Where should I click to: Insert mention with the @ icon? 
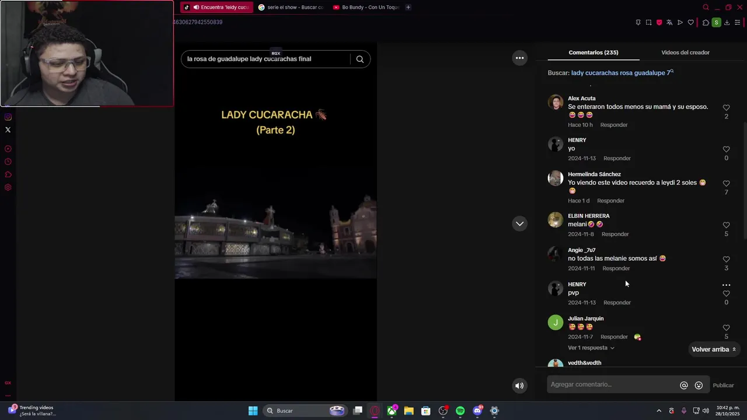click(684, 386)
